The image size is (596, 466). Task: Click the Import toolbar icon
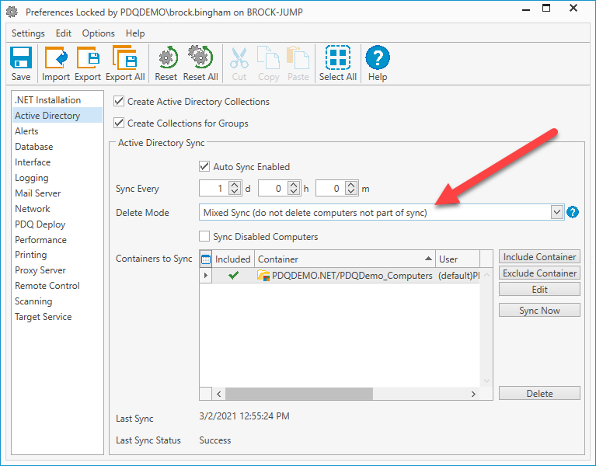56,57
